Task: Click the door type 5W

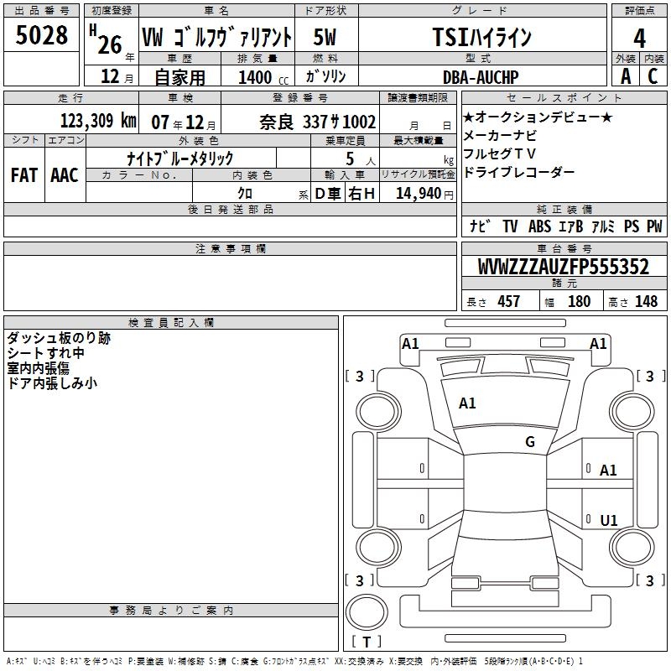Action: [325, 37]
